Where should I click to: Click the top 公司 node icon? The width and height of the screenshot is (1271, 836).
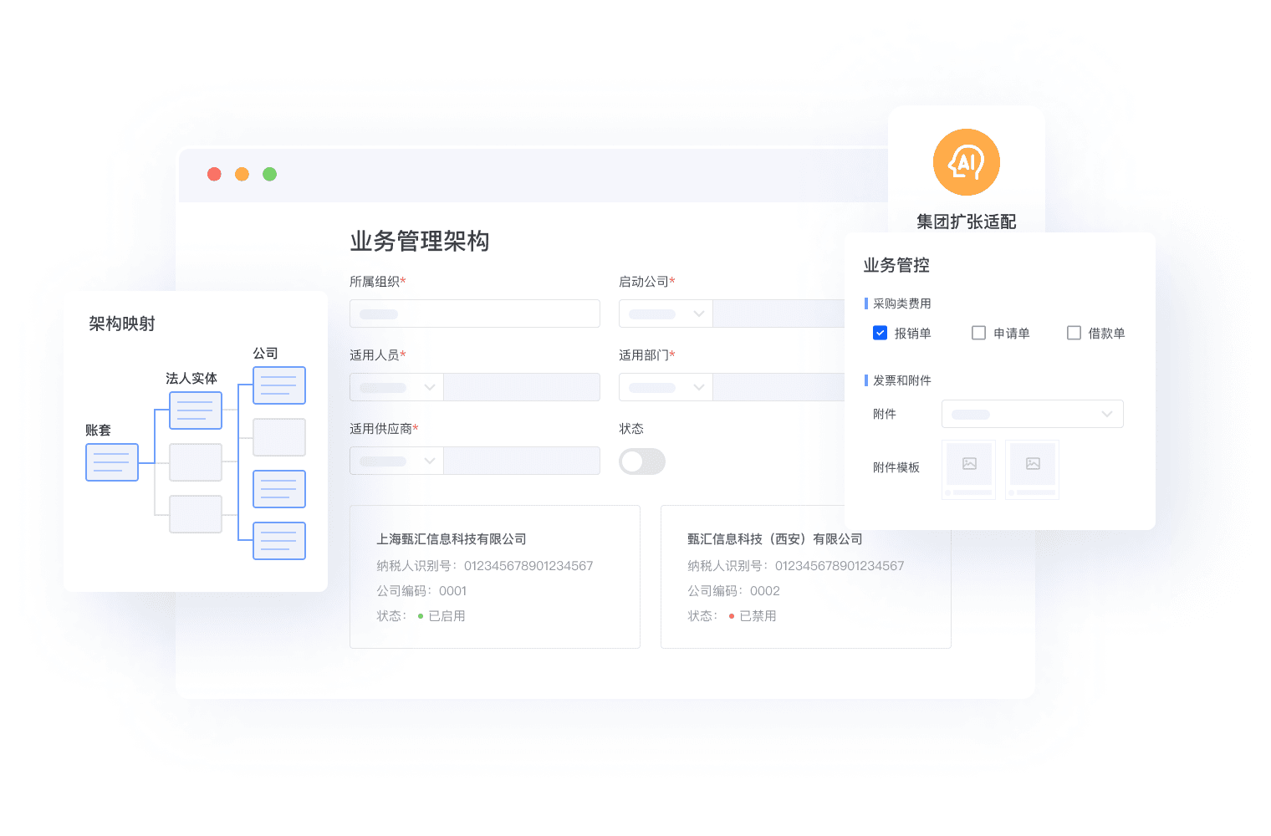pos(278,385)
